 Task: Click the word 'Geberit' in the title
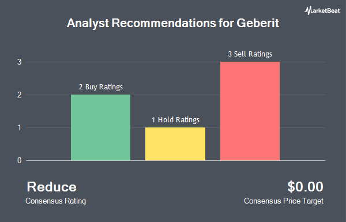[x=258, y=23]
